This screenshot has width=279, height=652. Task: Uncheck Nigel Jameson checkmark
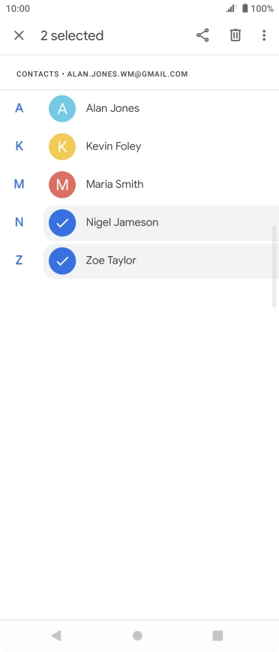click(62, 223)
